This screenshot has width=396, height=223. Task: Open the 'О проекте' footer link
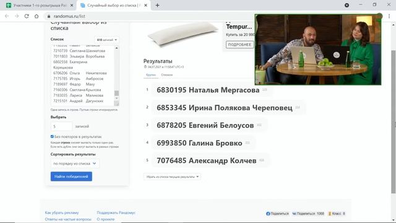106,219
